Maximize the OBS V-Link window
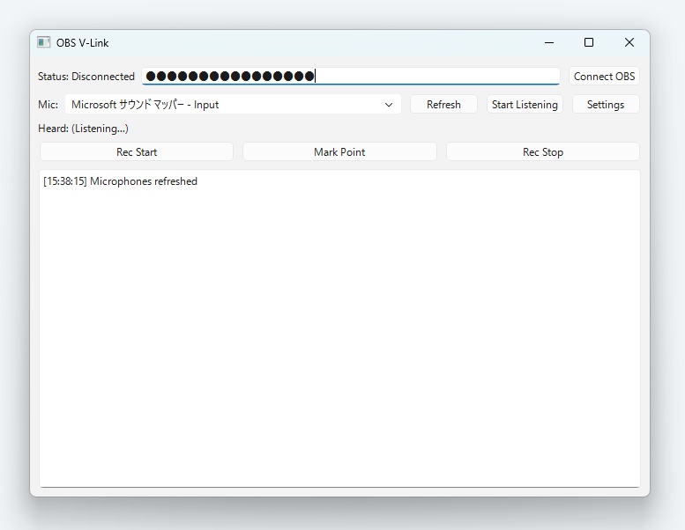 click(x=589, y=42)
